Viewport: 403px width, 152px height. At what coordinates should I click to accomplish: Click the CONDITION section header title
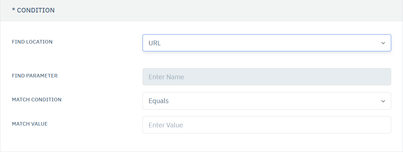(x=36, y=10)
